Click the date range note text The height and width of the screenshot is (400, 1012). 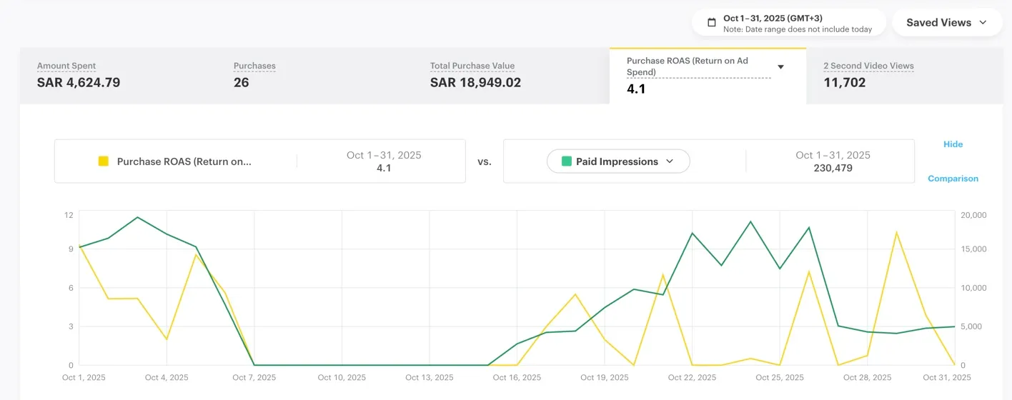tap(798, 29)
